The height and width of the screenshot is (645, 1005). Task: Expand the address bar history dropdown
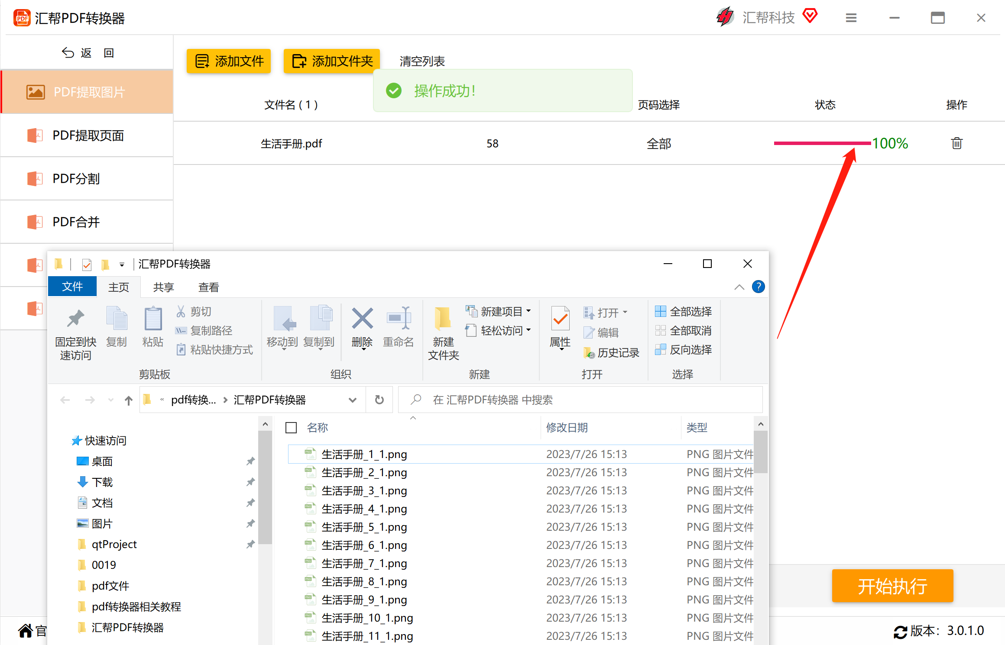click(x=352, y=400)
